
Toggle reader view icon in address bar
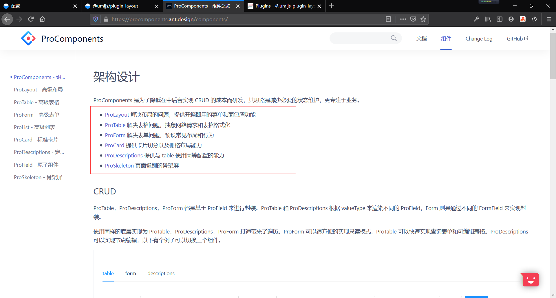[388, 19]
